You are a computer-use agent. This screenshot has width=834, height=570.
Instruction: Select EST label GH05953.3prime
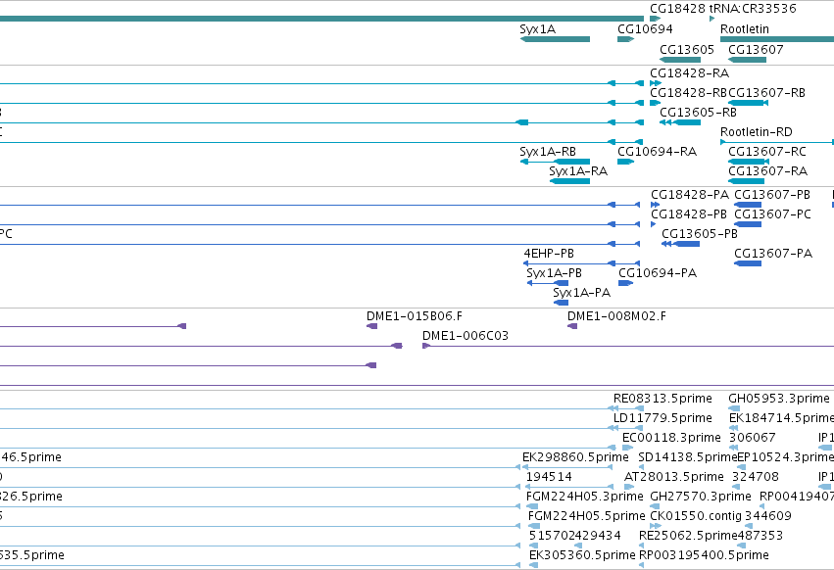[x=779, y=399]
